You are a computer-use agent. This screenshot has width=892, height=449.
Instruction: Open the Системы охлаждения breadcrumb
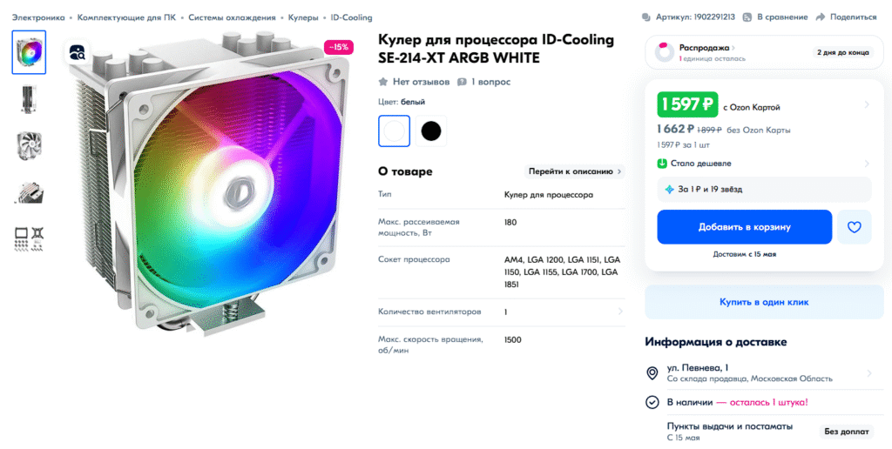pos(232,17)
